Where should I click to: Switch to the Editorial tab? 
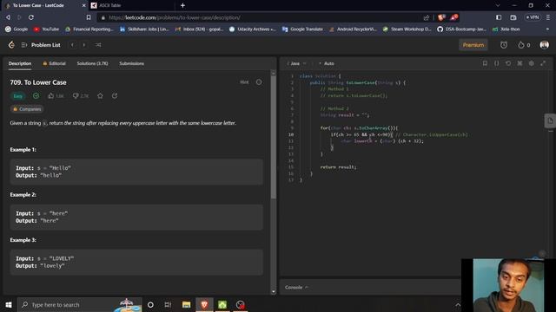(54, 63)
